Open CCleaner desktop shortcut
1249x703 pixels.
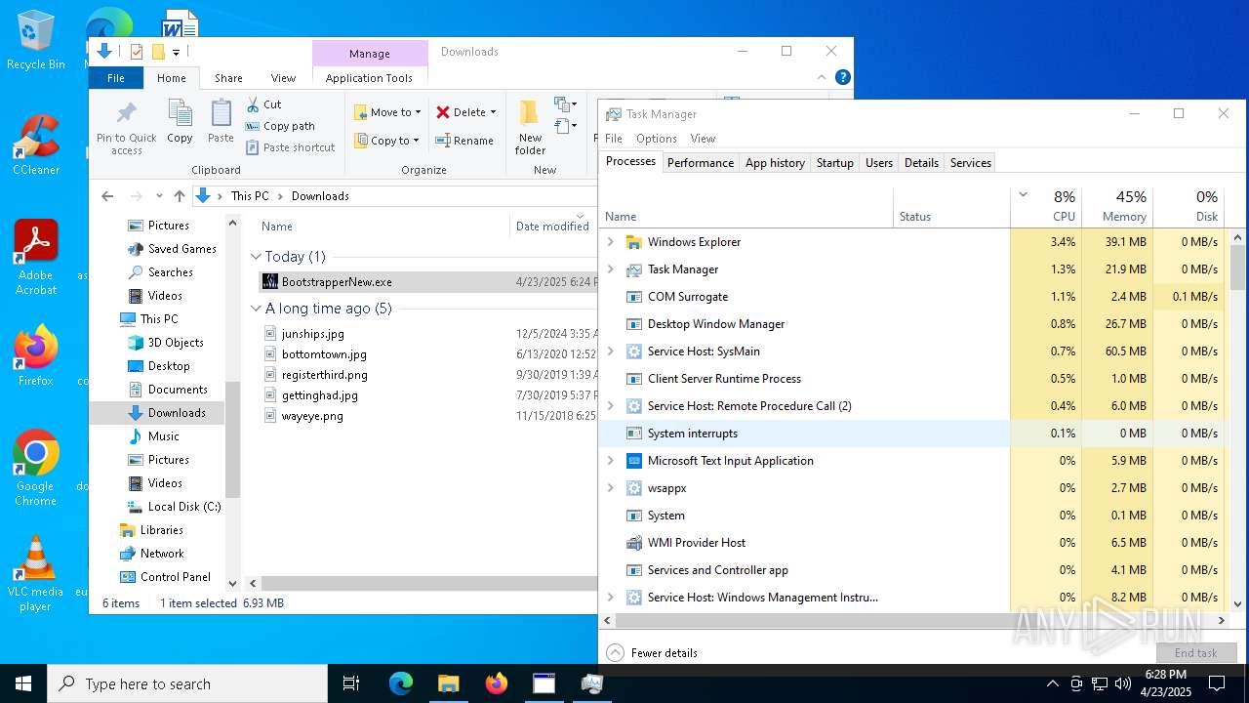point(35,145)
